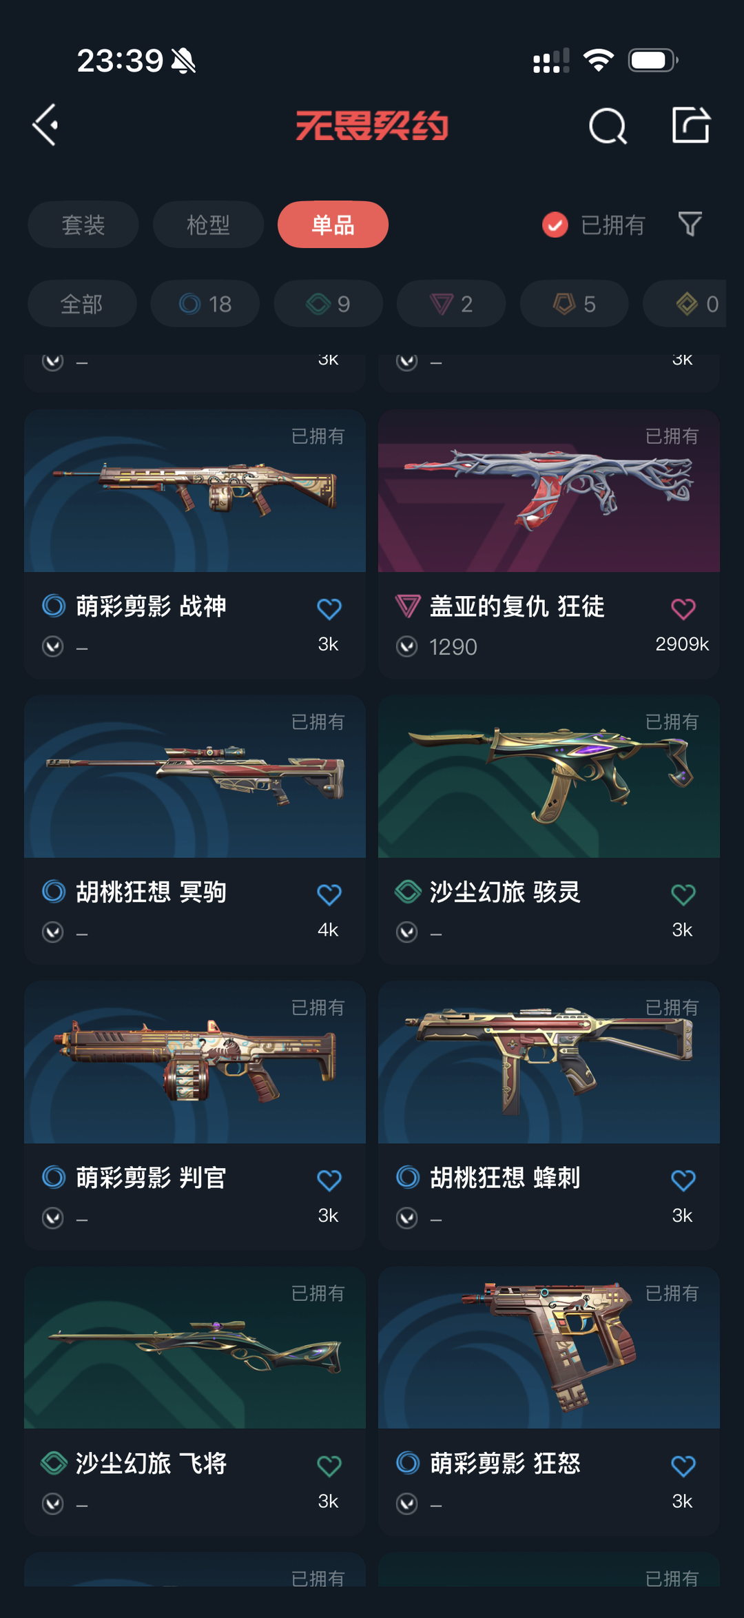Tap the back arrow icon
Viewport: 744px width, 1618px height.
click(x=45, y=125)
